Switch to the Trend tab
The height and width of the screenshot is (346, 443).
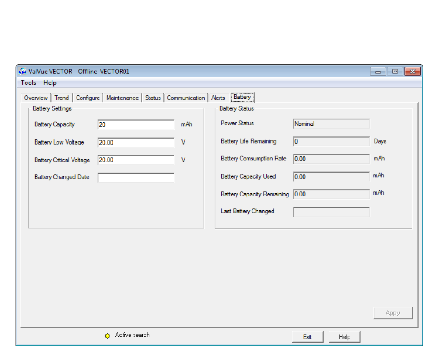pos(62,98)
